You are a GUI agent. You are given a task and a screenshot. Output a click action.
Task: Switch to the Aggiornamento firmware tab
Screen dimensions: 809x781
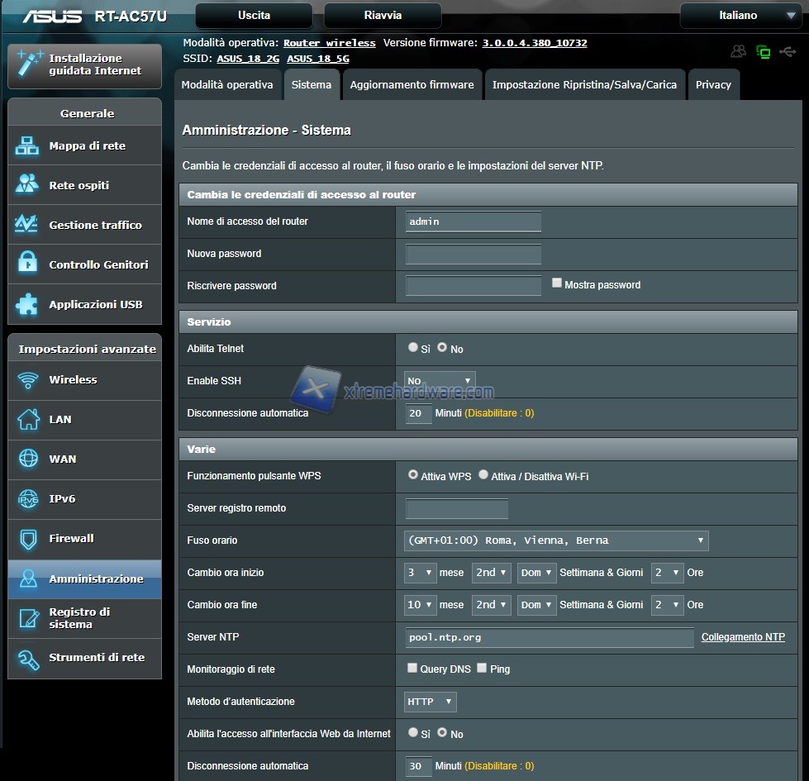point(412,85)
